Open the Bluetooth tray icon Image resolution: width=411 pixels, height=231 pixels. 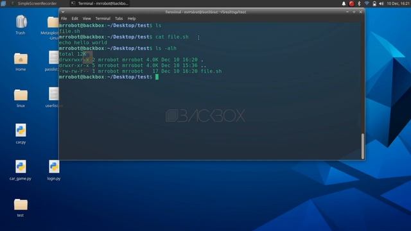360,3
